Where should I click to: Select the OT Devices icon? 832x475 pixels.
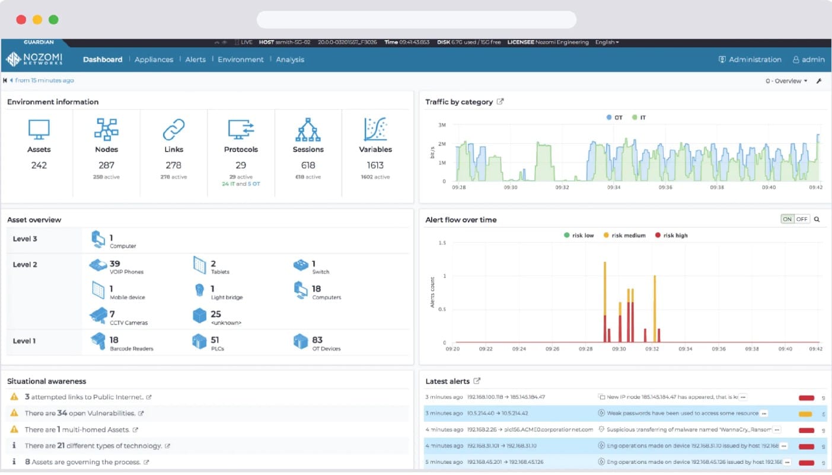coord(301,341)
